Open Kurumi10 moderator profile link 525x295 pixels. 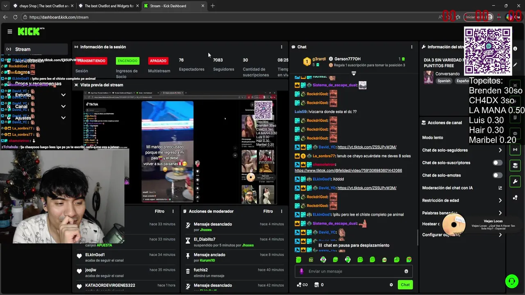[207, 261]
